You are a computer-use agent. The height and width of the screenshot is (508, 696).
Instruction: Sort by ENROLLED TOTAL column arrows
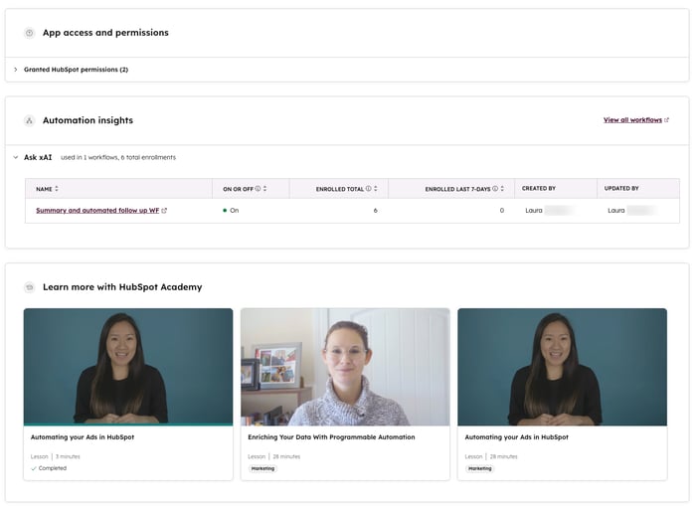coord(376,189)
